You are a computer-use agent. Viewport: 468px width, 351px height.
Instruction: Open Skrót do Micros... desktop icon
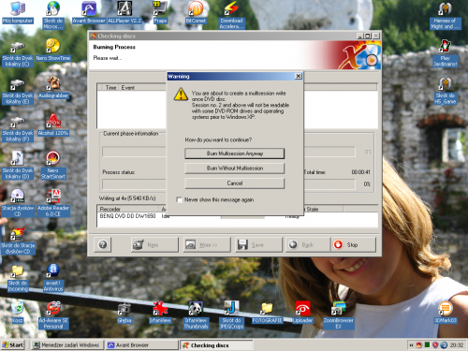pos(53,15)
